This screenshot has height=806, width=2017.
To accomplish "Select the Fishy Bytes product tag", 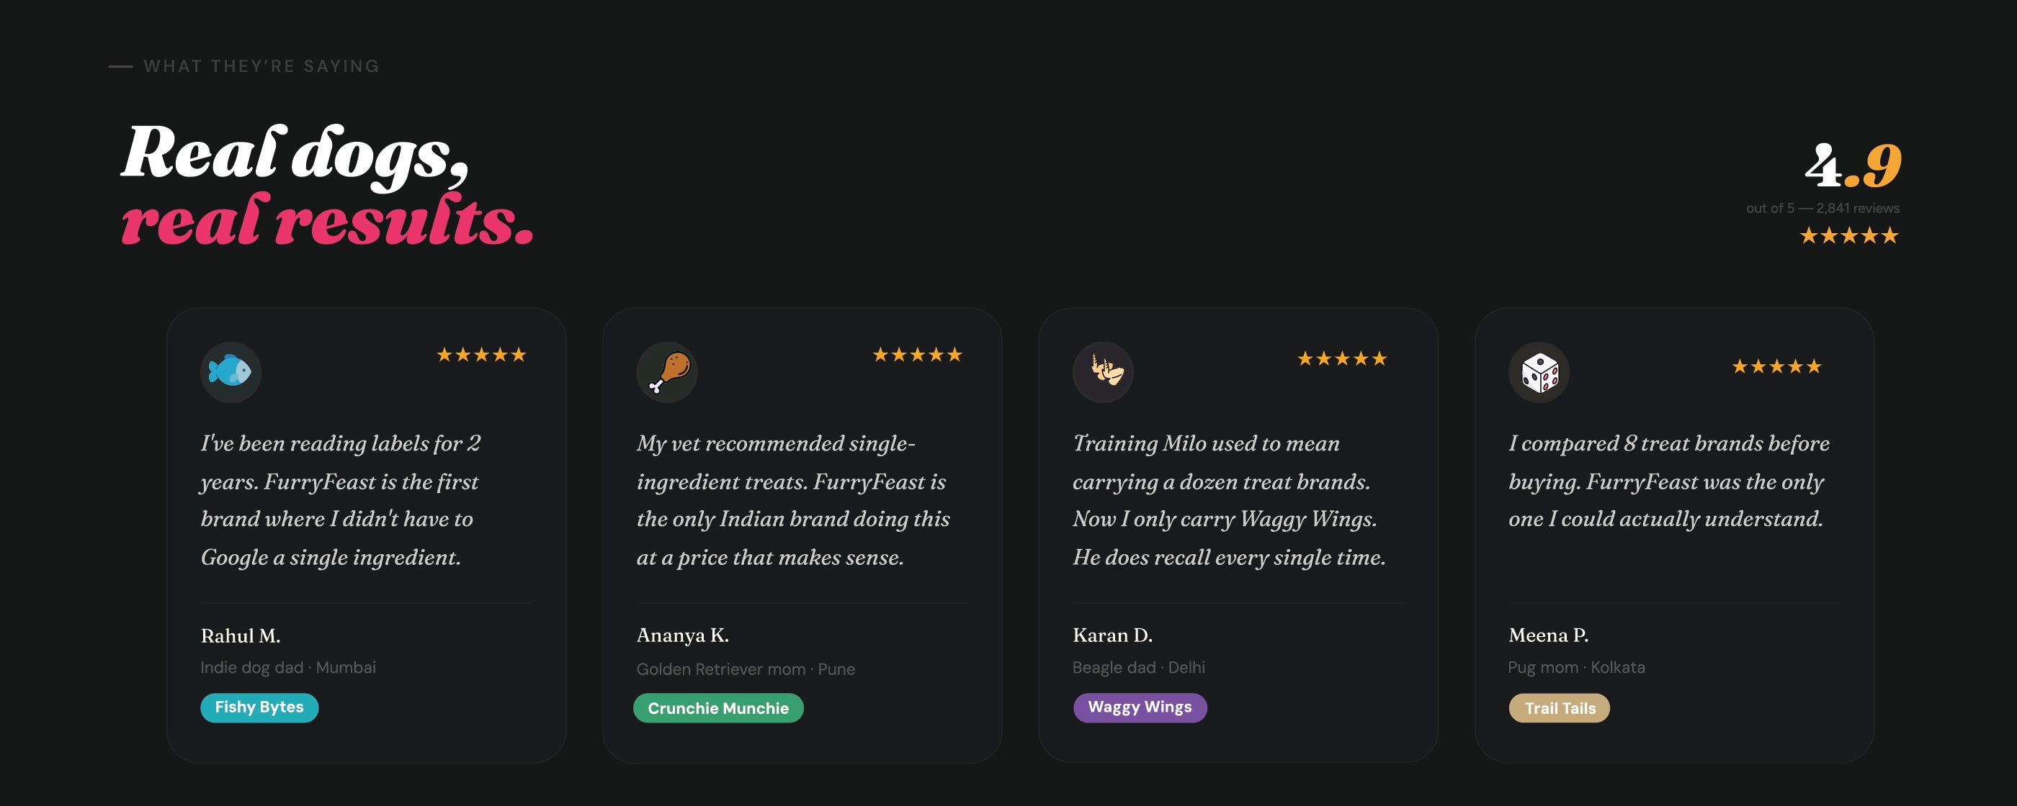I will (259, 707).
